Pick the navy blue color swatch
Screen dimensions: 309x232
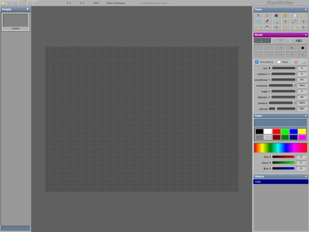point(294,137)
